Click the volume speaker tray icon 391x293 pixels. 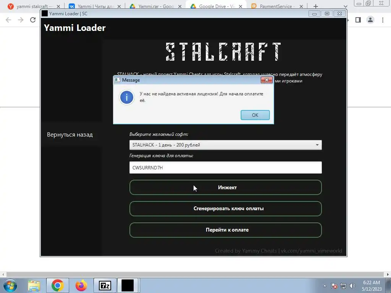[x=352, y=286]
